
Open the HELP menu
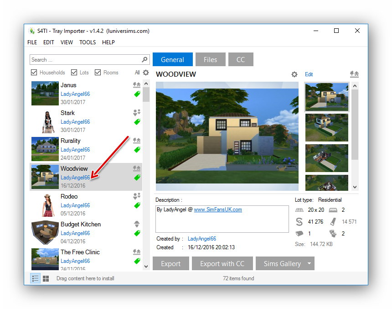coord(108,42)
